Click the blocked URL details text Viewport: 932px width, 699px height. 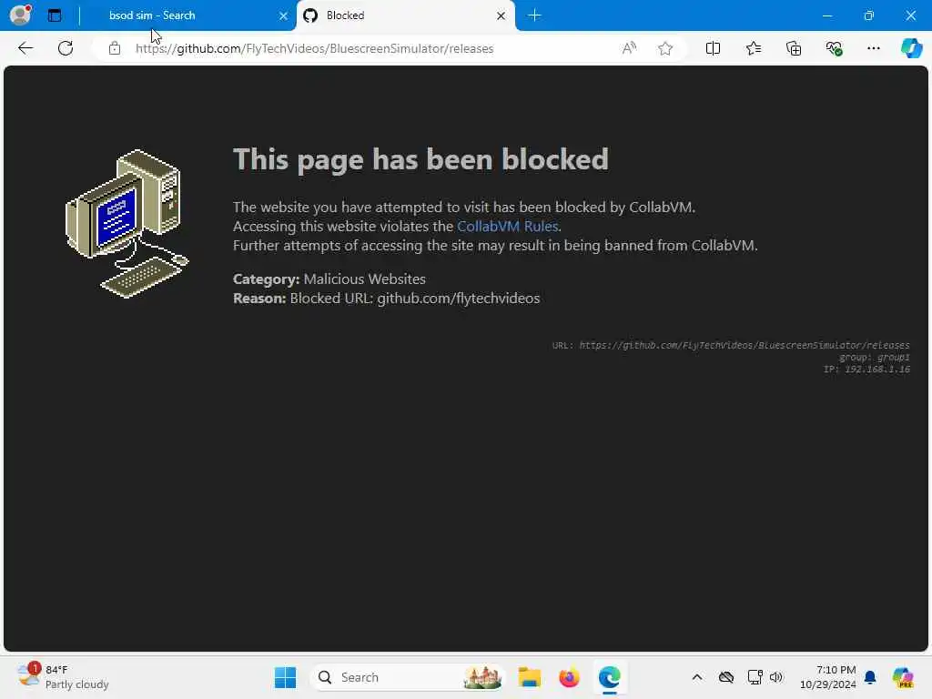[731, 345]
